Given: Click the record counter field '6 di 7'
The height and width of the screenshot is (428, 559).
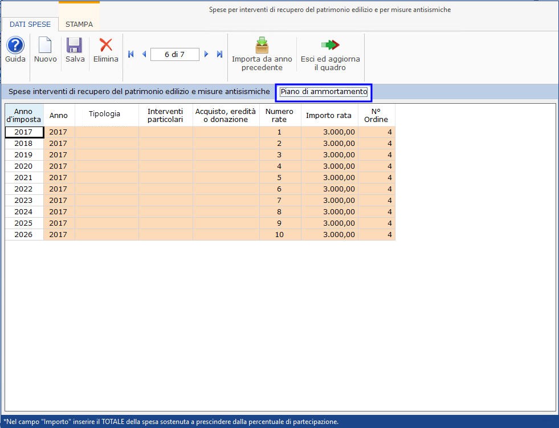Looking at the screenshot, I should pos(175,55).
